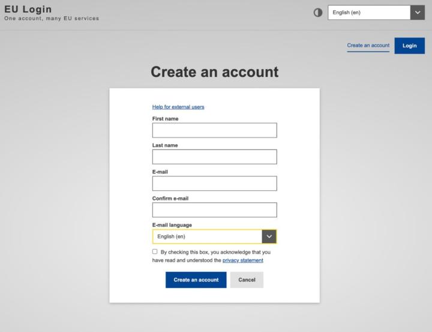
Task: Click the Cancel button
Action: click(x=247, y=280)
